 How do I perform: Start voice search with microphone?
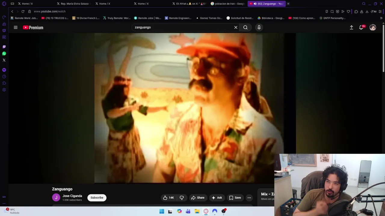pos(259,27)
